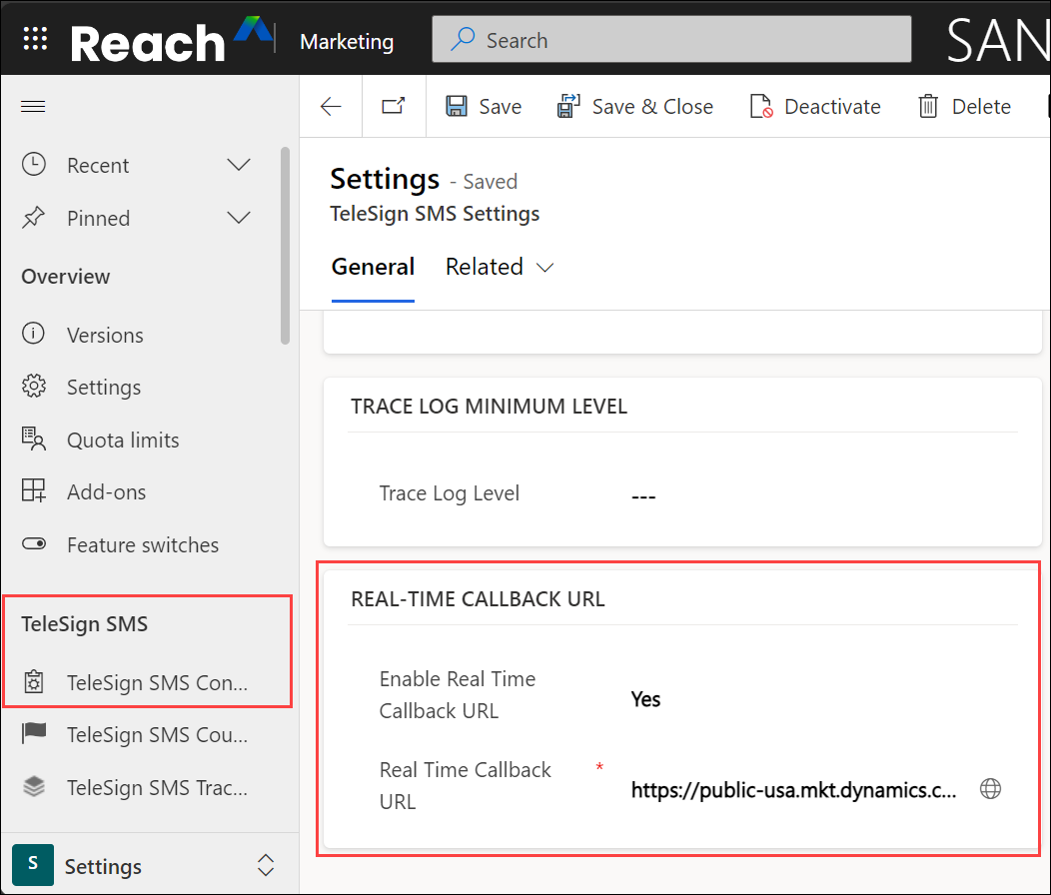
Task: Click the back arrow button
Action: click(x=331, y=107)
